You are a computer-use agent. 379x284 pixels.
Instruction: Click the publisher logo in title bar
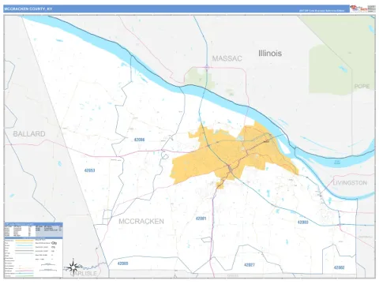click(362, 9)
